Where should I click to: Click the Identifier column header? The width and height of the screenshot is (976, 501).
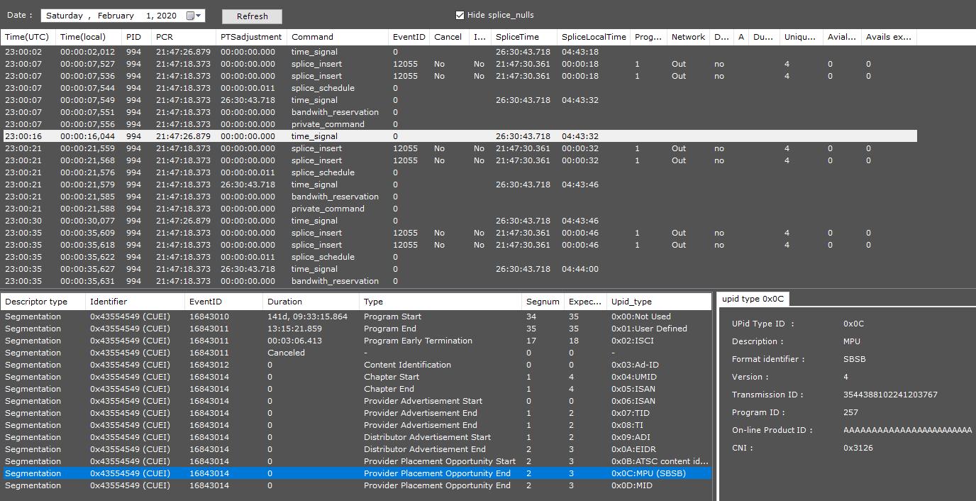[x=135, y=302]
